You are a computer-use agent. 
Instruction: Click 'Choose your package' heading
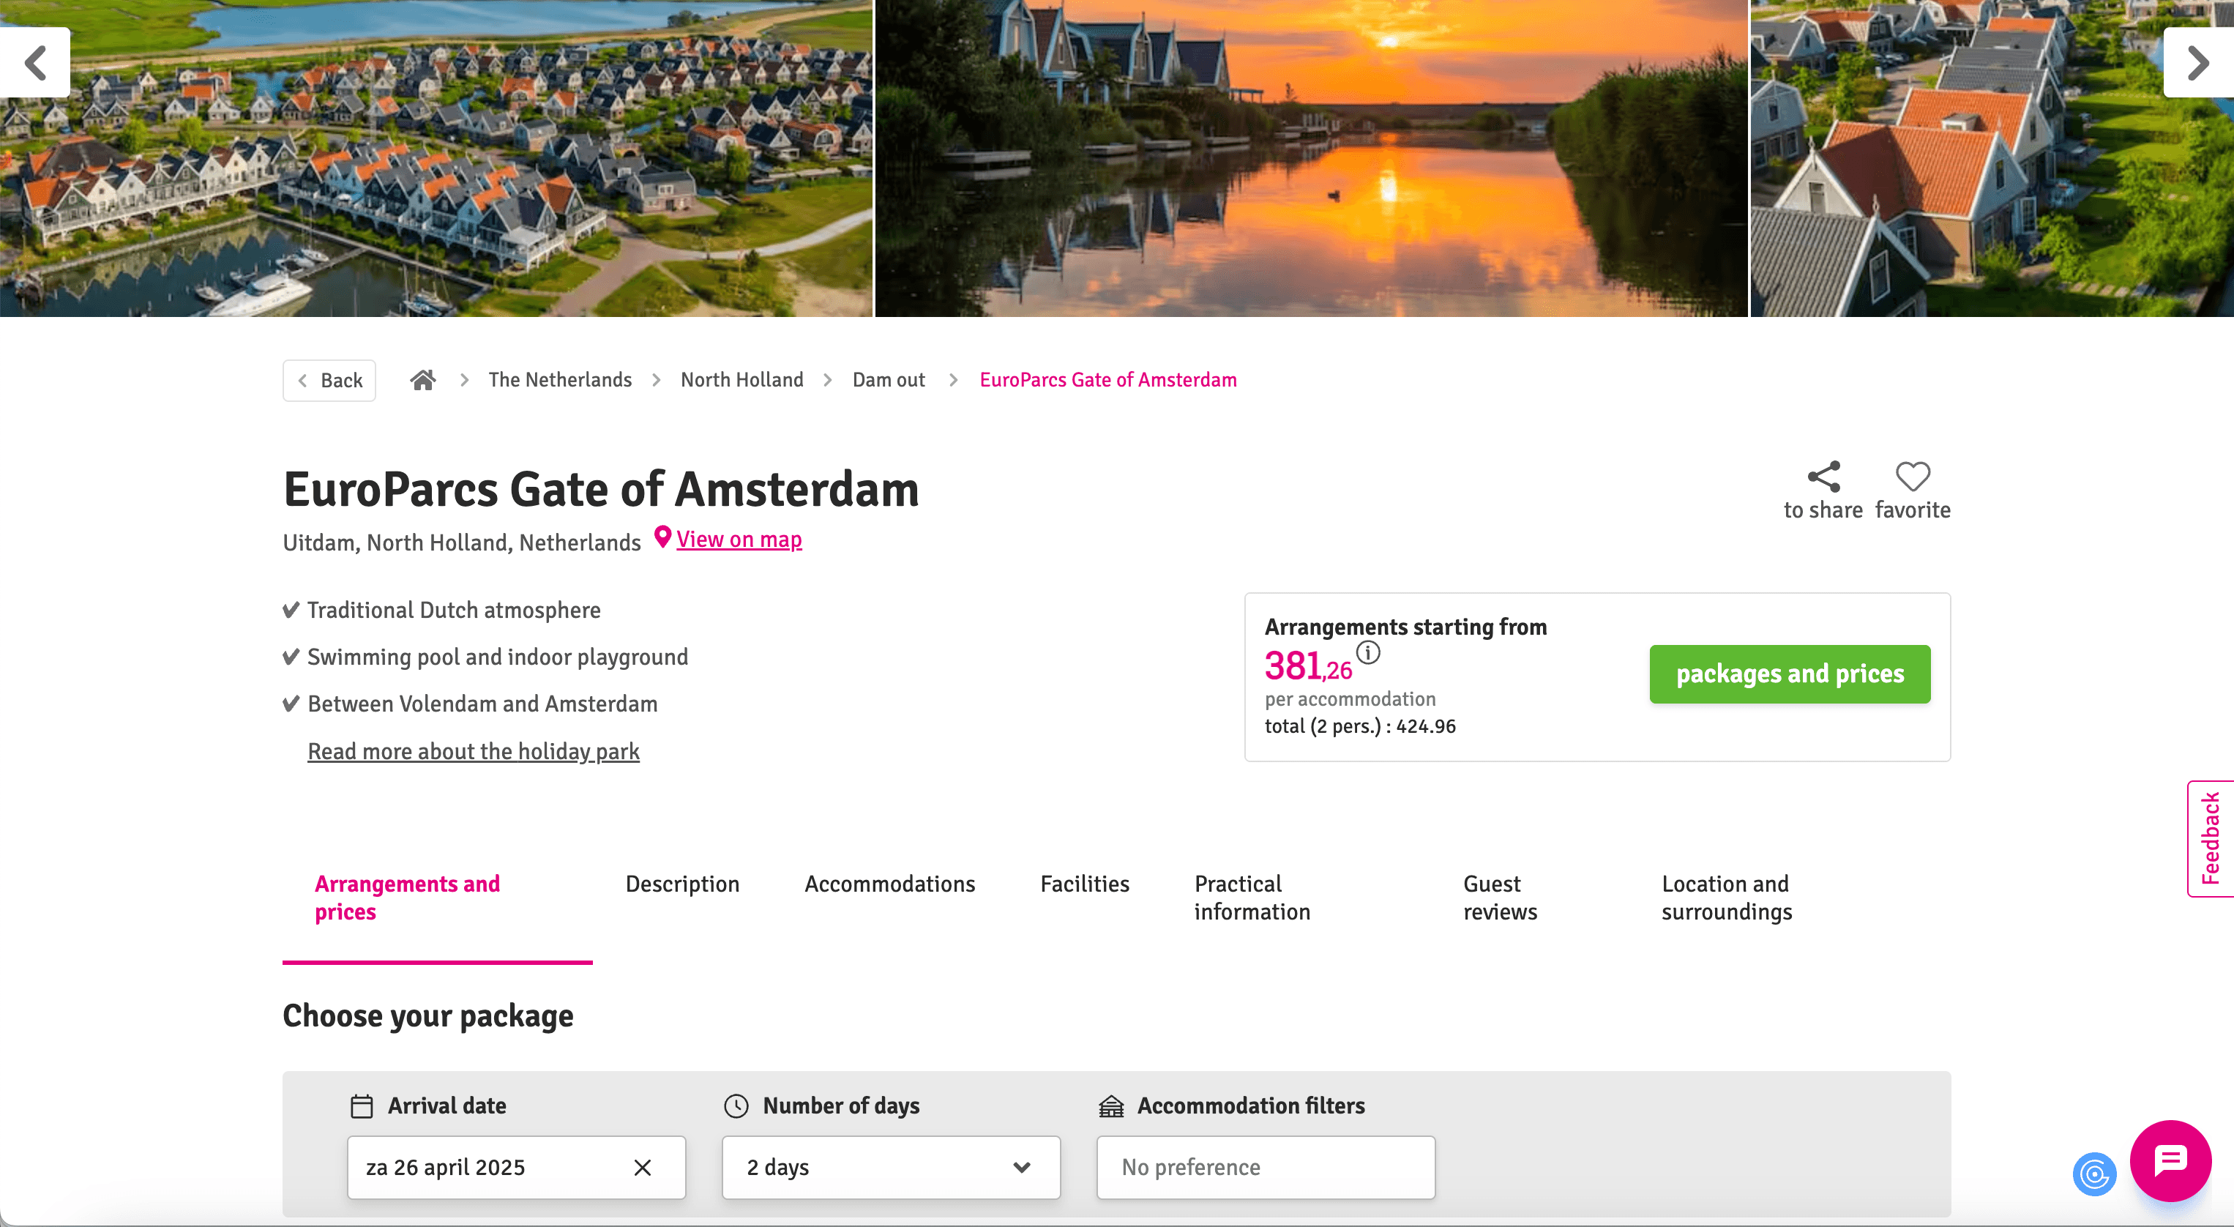coord(428,1015)
